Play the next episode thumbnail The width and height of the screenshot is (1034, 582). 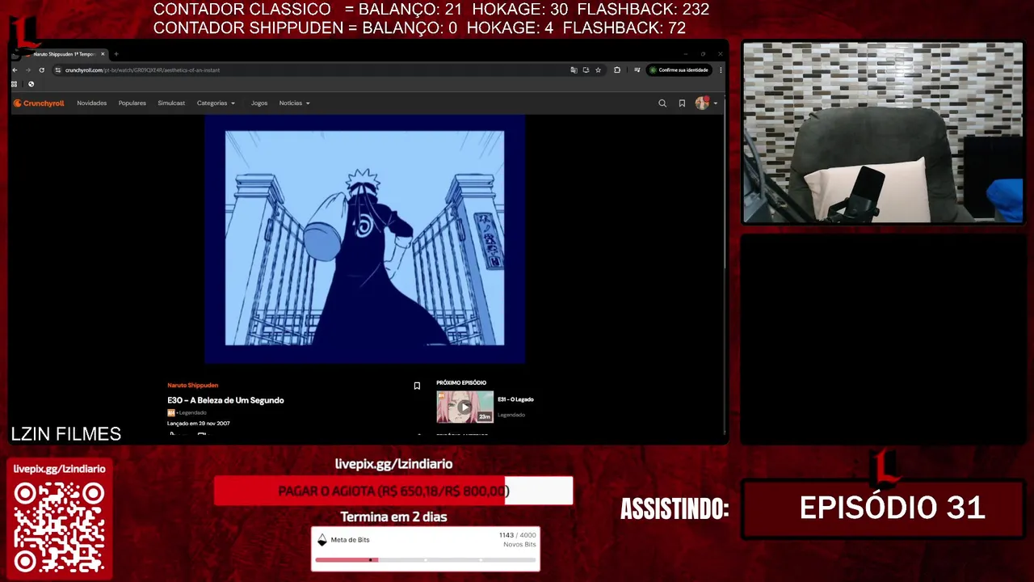coord(464,407)
